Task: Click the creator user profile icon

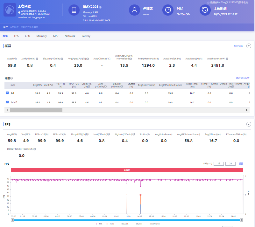Action: coord(134,10)
